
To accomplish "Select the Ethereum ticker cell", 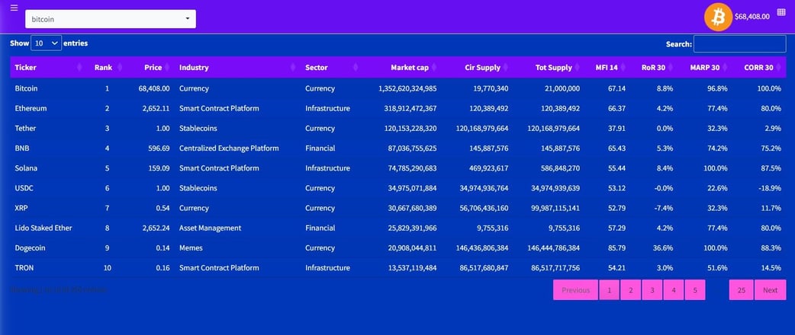I will click(x=31, y=108).
